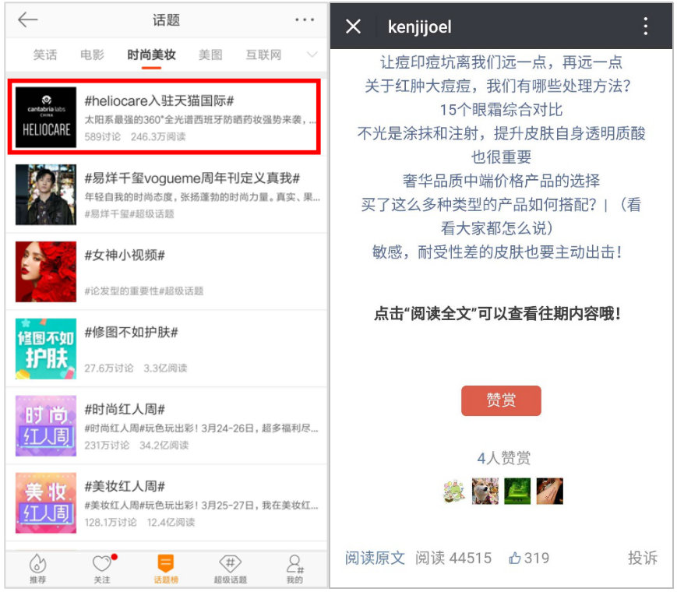The width and height of the screenshot is (677, 592).
Task: Tap the 修图不如护肤 topic thumbnail
Action: tap(46, 348)
